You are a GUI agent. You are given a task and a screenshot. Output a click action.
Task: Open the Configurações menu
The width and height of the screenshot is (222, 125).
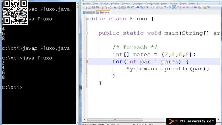[152, 3]
